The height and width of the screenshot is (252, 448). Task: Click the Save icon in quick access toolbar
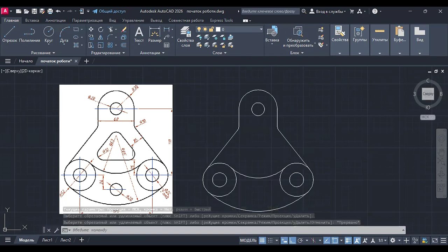point(34,11)
